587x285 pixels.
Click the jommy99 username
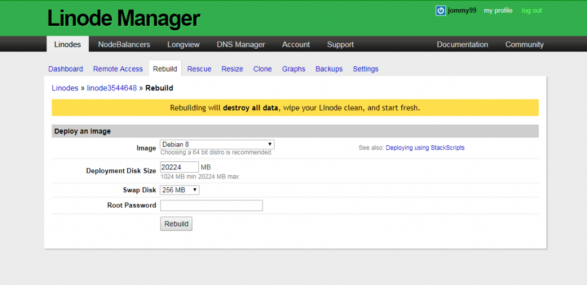pos(462,10)
